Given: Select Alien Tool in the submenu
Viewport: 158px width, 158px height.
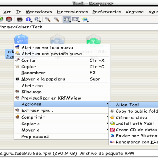Looking at the screenshot, I should (x=134, y=105).
